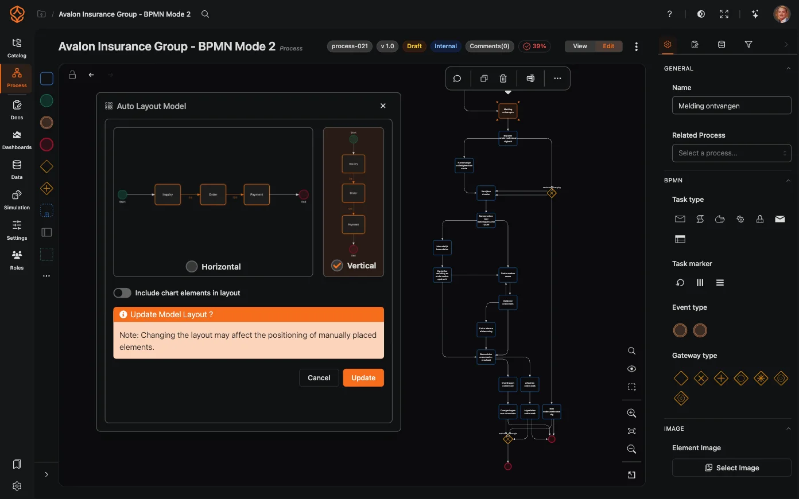Show more palette shapes via ellipsis
Image resolution: width=799 pixels, height=499 pixels.
46,276
